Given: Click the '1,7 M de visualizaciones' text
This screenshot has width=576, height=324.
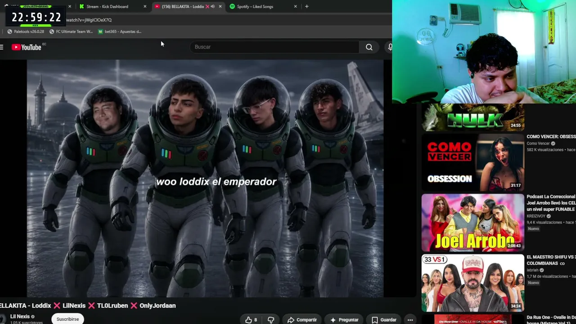Looking at the screenshot, I should (x=547, y=276).
